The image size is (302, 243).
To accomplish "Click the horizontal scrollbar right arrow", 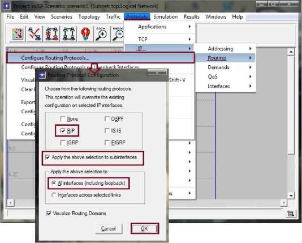I will click(x=283, y=203).
